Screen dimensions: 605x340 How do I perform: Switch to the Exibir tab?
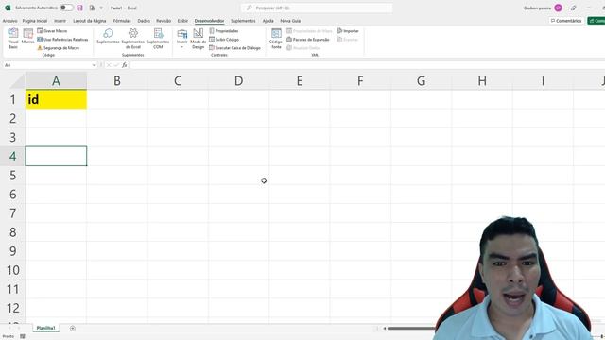pos(182,21)
